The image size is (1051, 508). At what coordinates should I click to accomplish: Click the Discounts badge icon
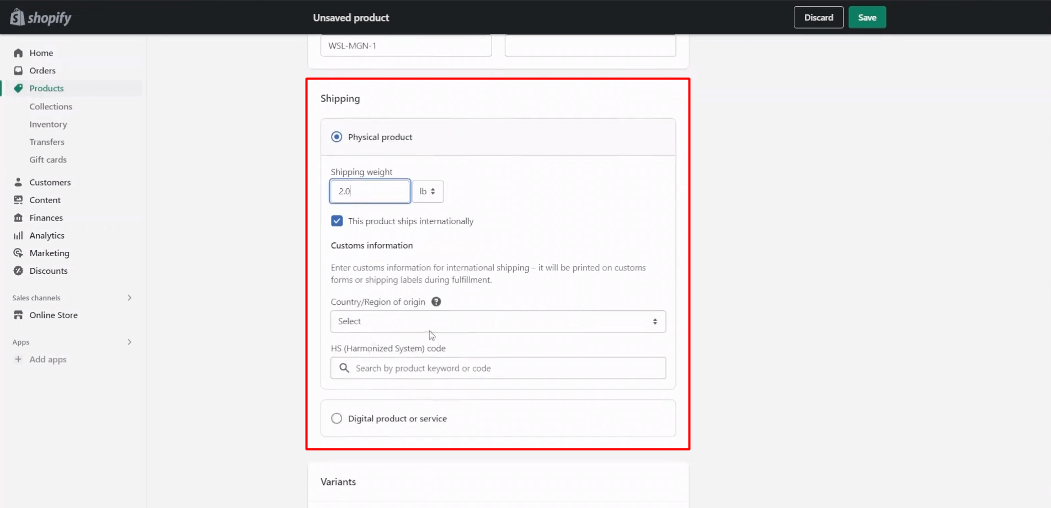tap(18, 271)
